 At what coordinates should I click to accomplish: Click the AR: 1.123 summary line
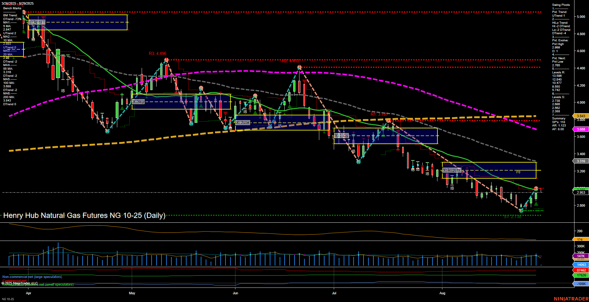pos(559,126)
